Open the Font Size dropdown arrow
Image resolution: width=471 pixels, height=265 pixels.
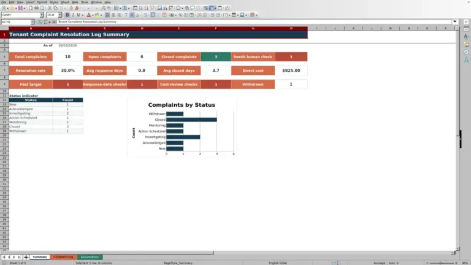click(59, 15)
